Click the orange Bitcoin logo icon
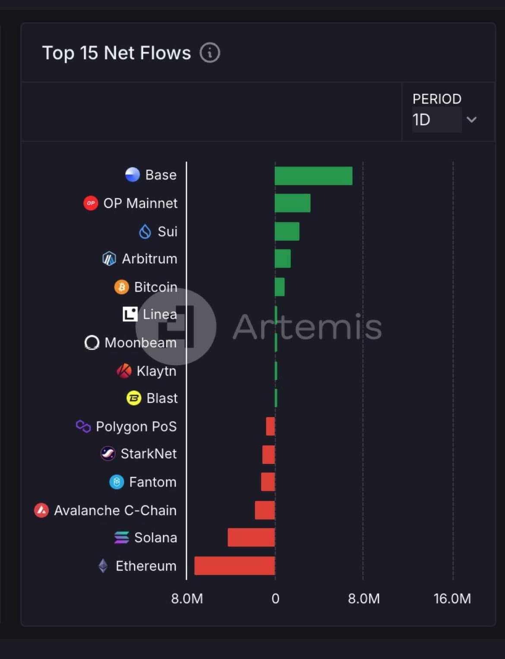The height and width of the screenshot is (659, 505). [x=121, y=287]
